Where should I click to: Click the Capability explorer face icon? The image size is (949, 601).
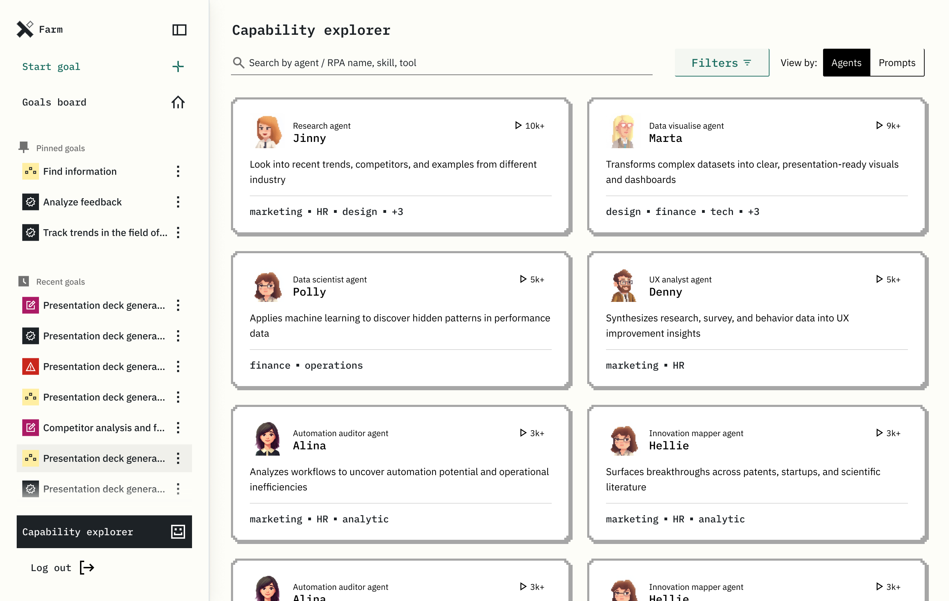pyautogui.click(x=178, y=532)
